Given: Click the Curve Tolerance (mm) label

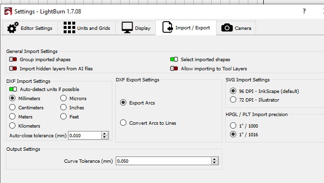Looking at the screenshot, I should click(x=88, y=161).
